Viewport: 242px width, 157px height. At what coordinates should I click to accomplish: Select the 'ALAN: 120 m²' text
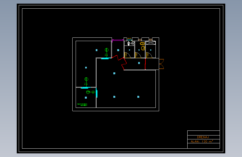(x=202, y=141)
